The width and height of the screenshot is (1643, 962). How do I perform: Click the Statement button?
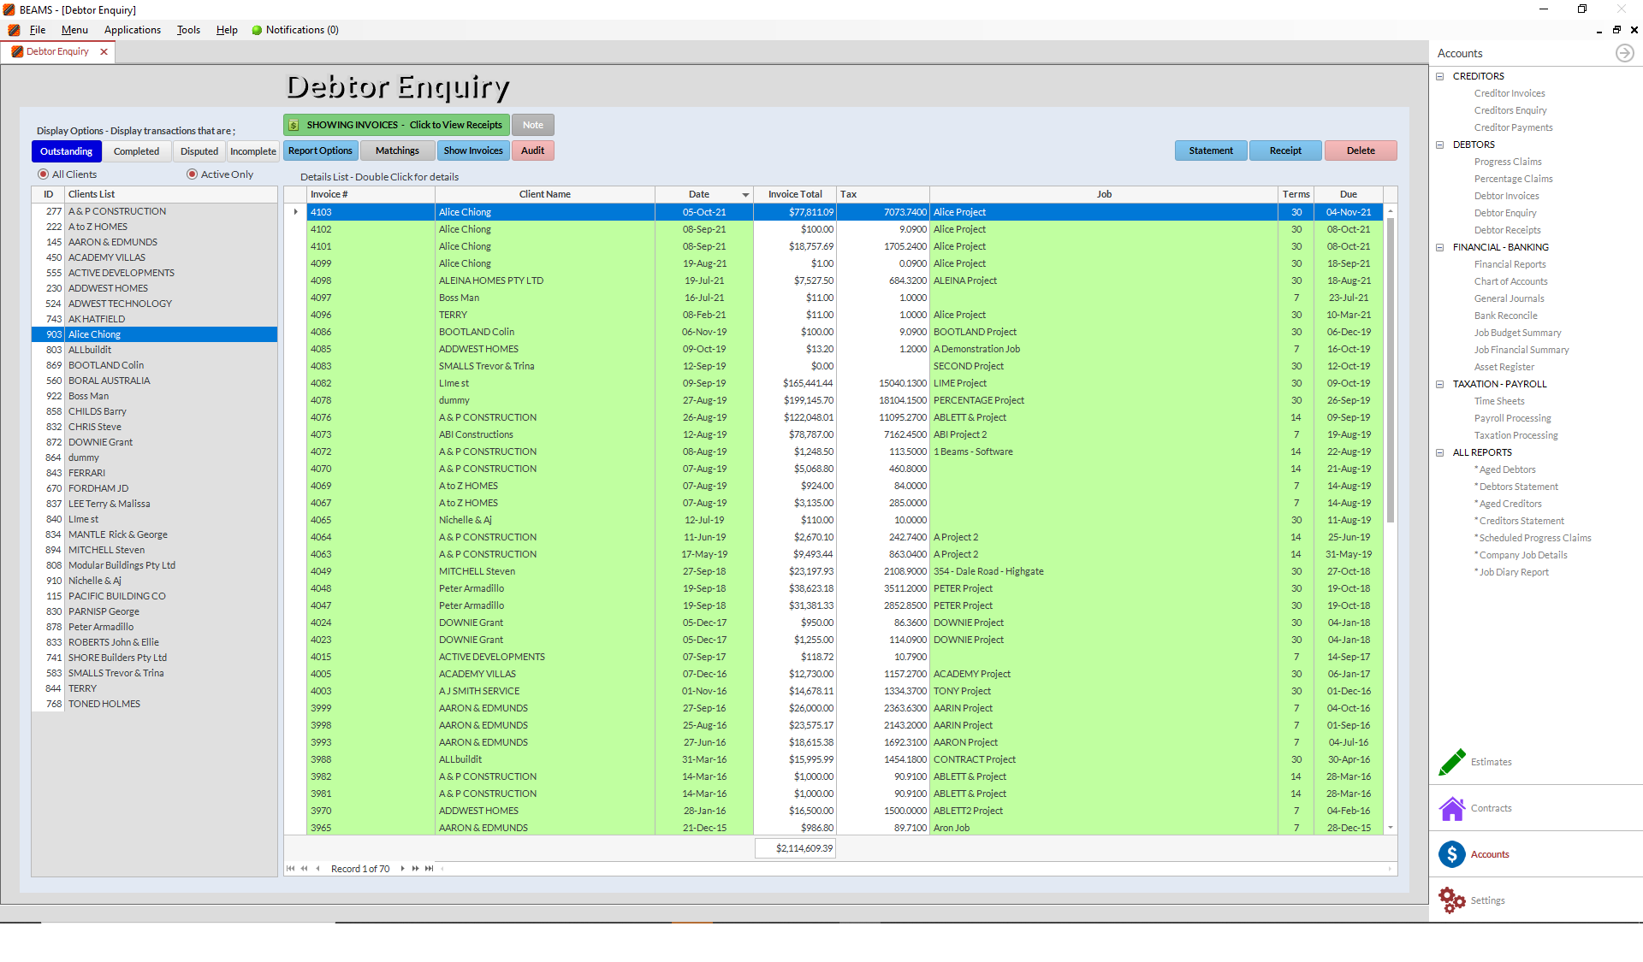tap(1210, 150)
